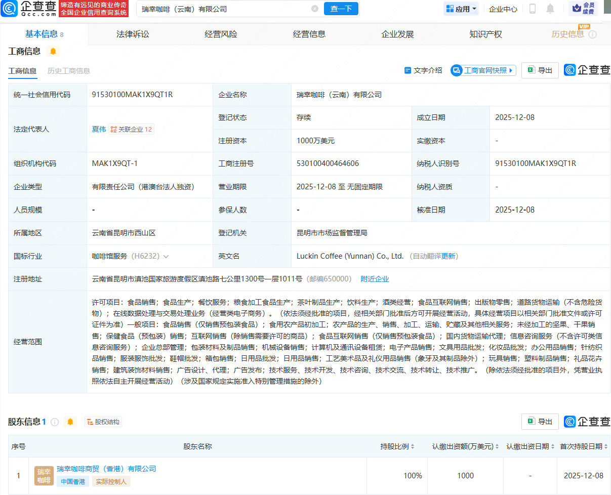Click the 查一下 search button
The height and width of the screenshot is (495, 611).
click(341, 9)
